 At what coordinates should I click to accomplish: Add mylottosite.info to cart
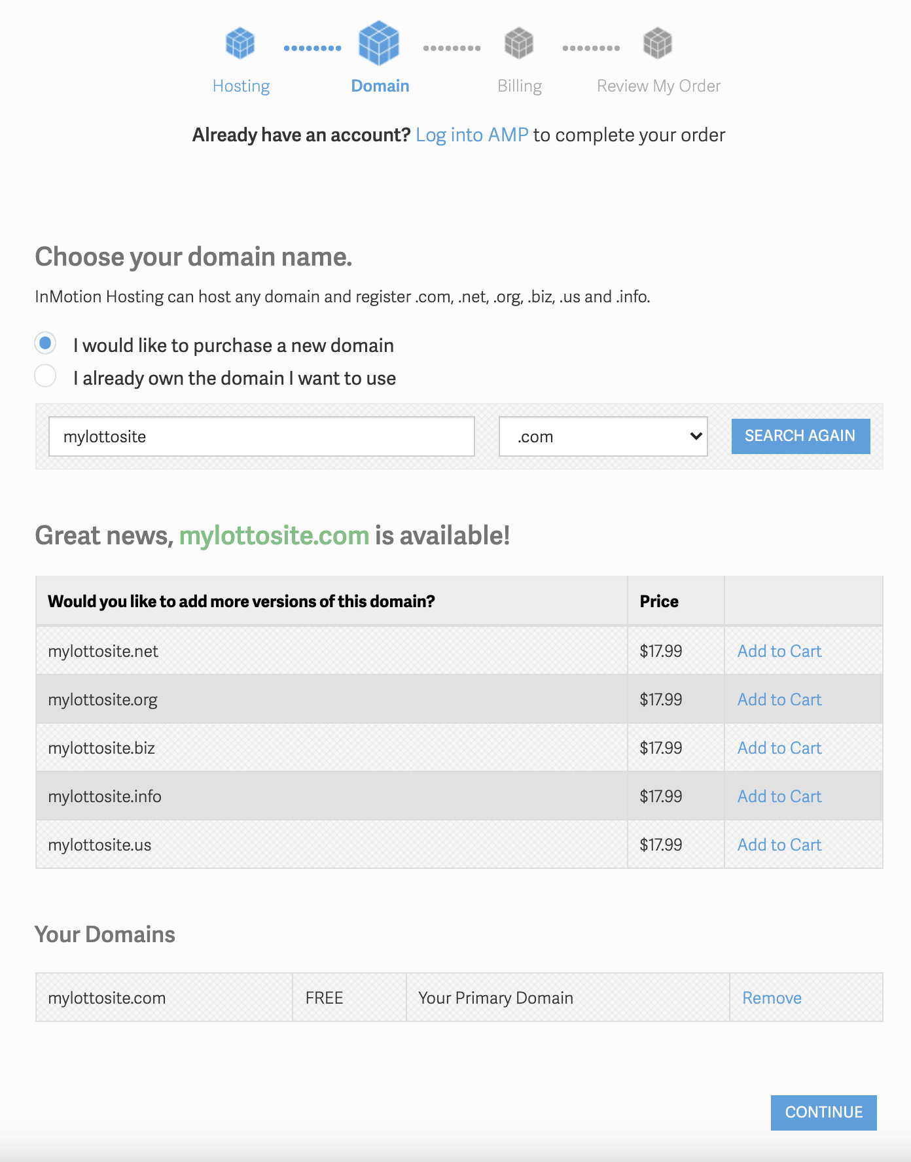pyautogui.click(x=779, y=796)
